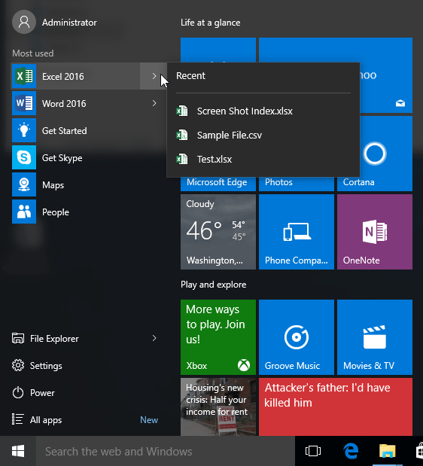Click the Settings gear icon

[x=18, y=366]
